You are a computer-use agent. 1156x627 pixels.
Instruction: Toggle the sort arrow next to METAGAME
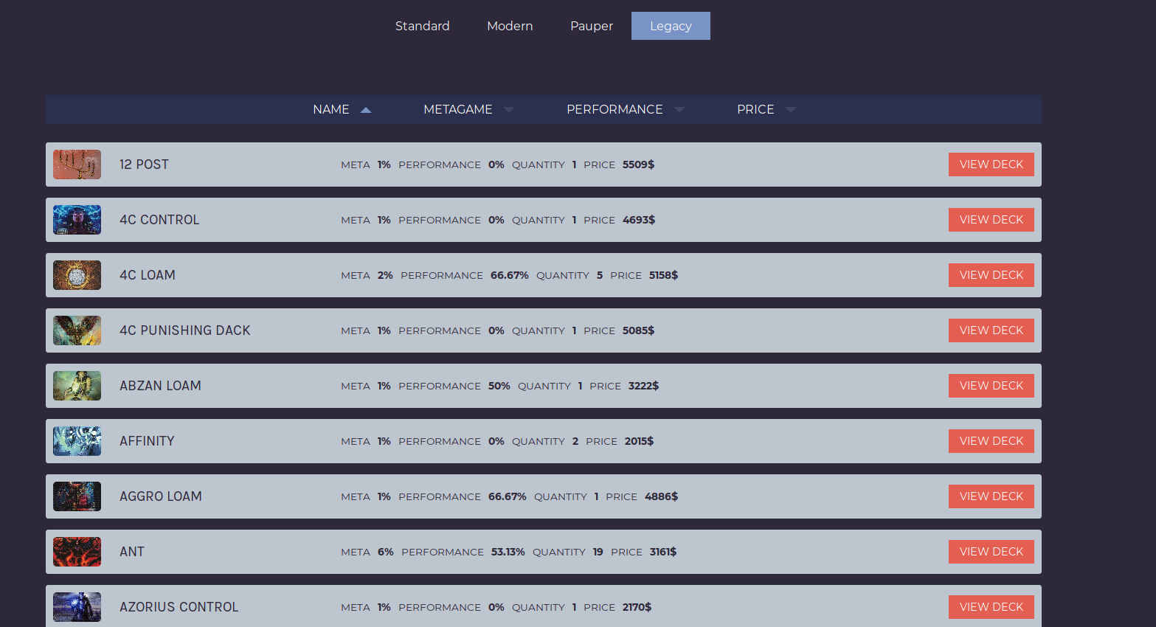click(x=509, y=110)
